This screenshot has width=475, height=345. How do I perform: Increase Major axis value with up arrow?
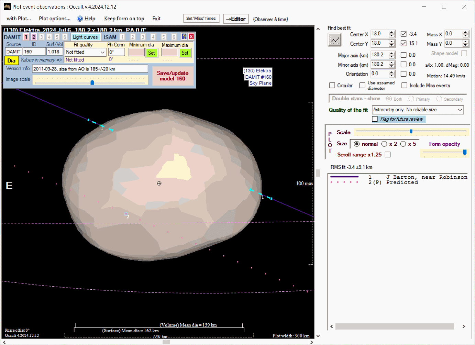[392, 53]
